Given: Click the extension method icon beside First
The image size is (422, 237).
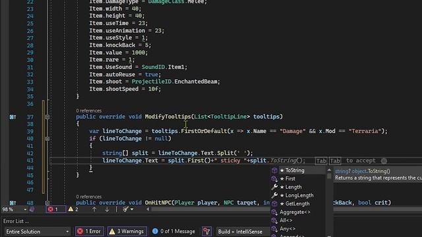Looking at the screenshot, I should coord(274,178).
